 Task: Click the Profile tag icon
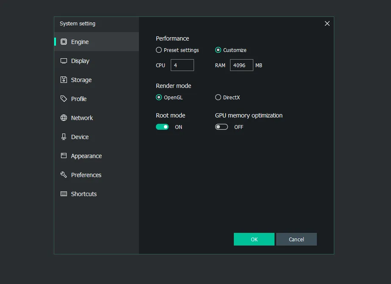coord(64,99)
